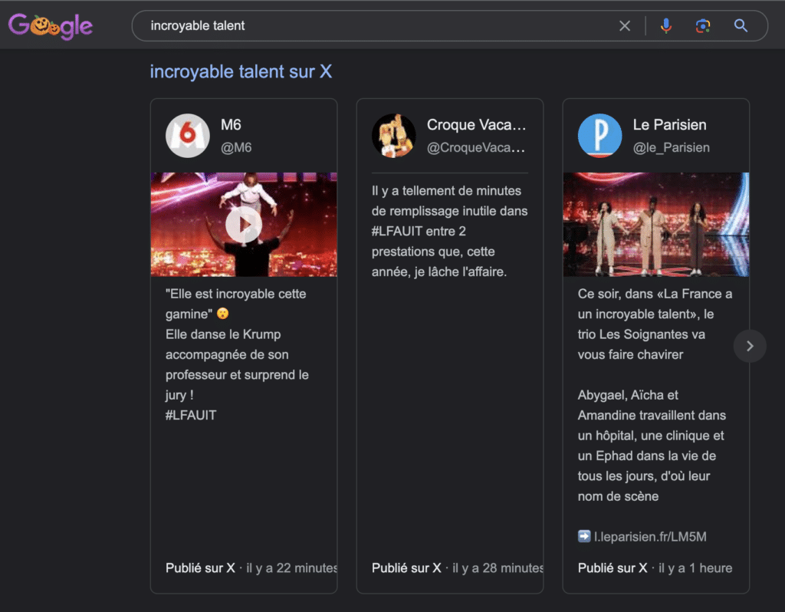Image resolution: width=785 pixels, height=612 pixels.
Task: Open Google Lens image search
Action: tap(703, 25)
